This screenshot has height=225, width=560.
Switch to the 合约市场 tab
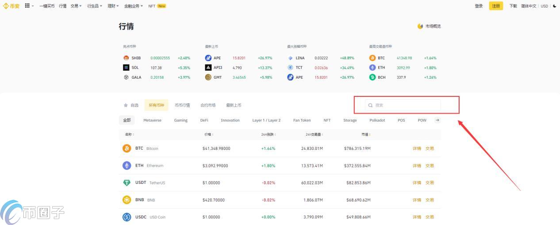coord(208,105)
